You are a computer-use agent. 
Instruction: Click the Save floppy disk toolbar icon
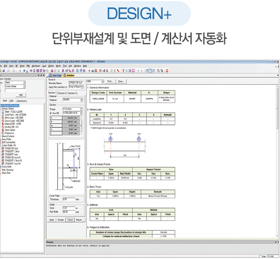coord(3,71)
